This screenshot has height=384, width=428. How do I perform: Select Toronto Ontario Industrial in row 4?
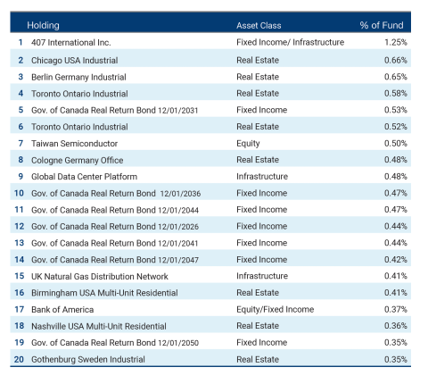(x=79, y=94)
